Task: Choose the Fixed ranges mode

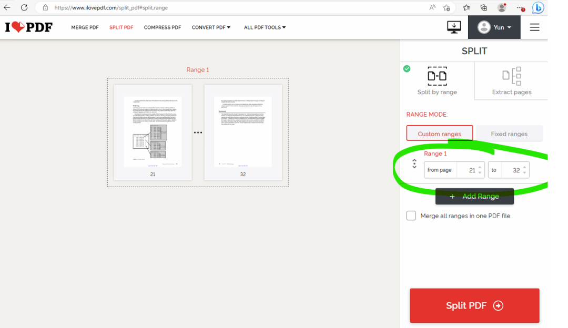Action: pyautogui.click(x=509, y=133)
